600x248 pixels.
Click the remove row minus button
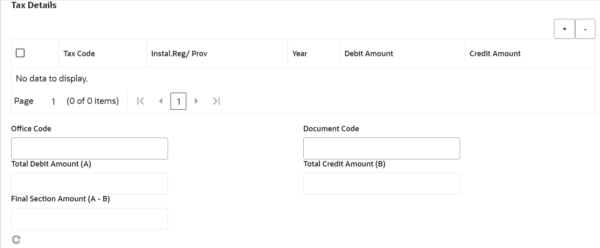click(x=585, y=29)
